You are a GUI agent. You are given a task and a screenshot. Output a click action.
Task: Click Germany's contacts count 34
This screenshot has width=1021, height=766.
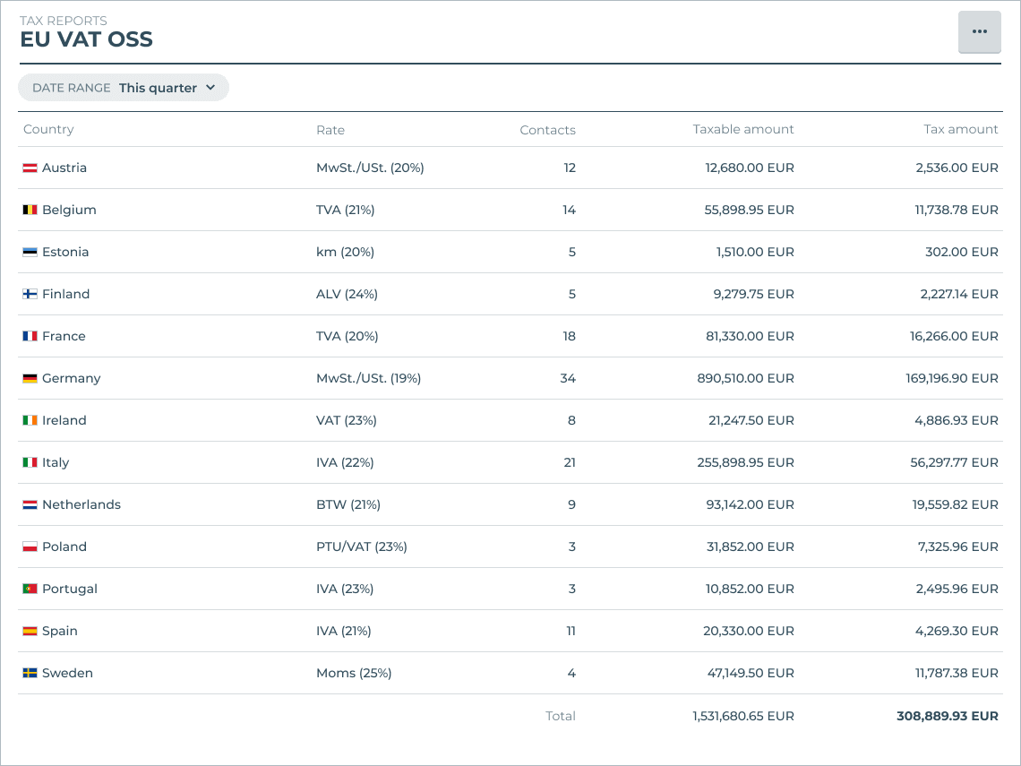pyautogui.click(x=568, y=378)
